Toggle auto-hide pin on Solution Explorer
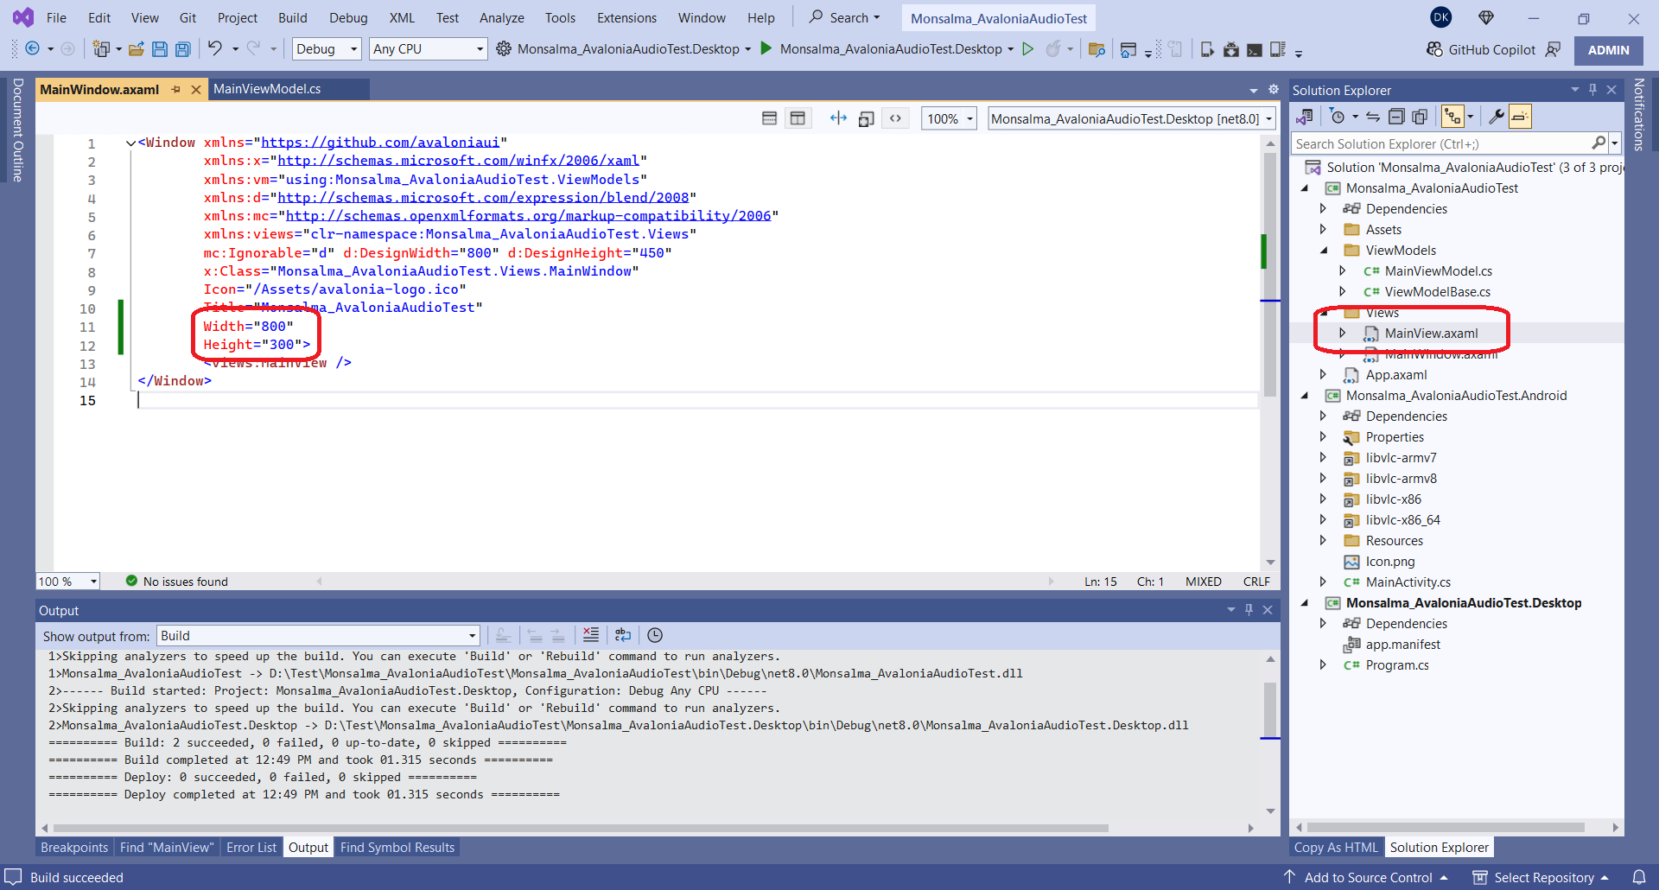Viewport: 1659px width, 890px height. (1592, 90)
